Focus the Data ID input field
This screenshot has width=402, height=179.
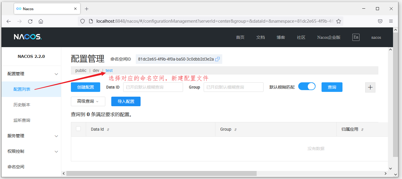pyautogui.click(x=153, y=87)
